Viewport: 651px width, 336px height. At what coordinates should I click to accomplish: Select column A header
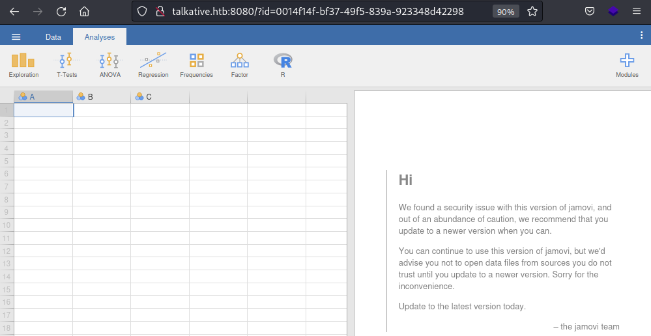44,97
